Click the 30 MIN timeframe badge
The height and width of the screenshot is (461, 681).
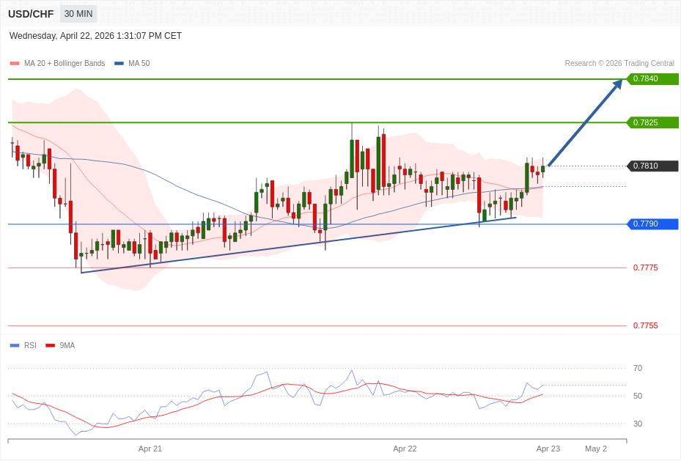pyautogui.click(x=78, y=14)
